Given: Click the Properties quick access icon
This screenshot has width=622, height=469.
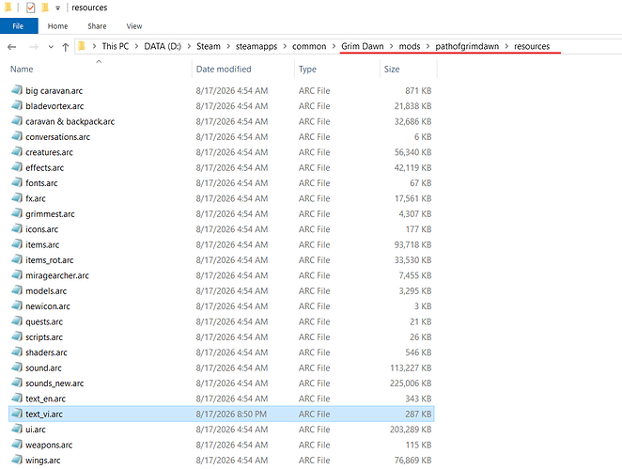Looking at the screenshot, I should [31, 8].
